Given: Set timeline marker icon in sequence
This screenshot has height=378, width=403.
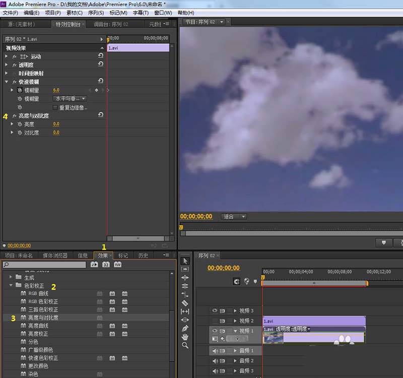Looking at the screenshot, I should click(255, 282).
